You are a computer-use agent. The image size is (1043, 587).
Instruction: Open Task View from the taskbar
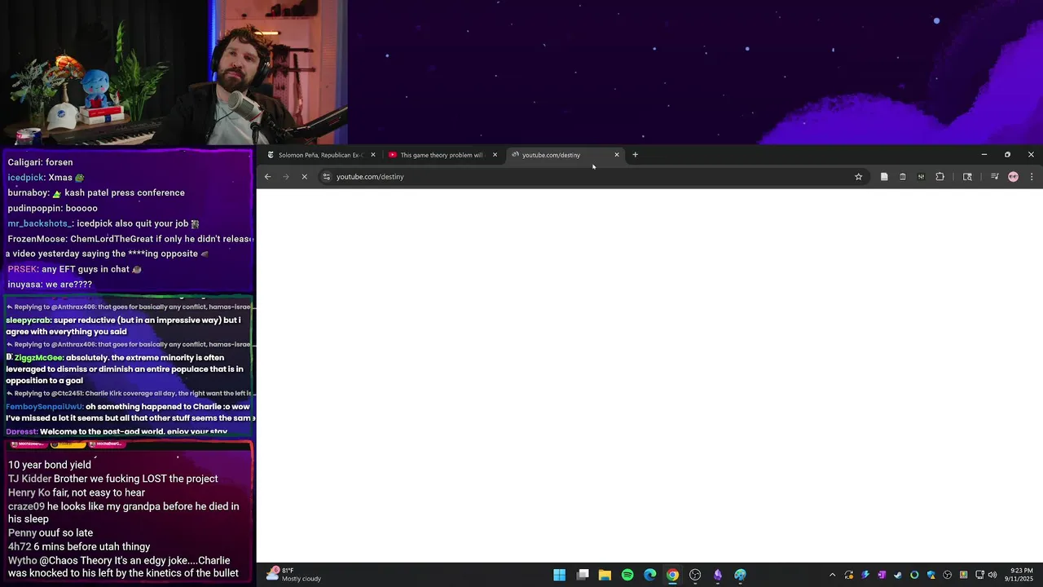point(583,575)
